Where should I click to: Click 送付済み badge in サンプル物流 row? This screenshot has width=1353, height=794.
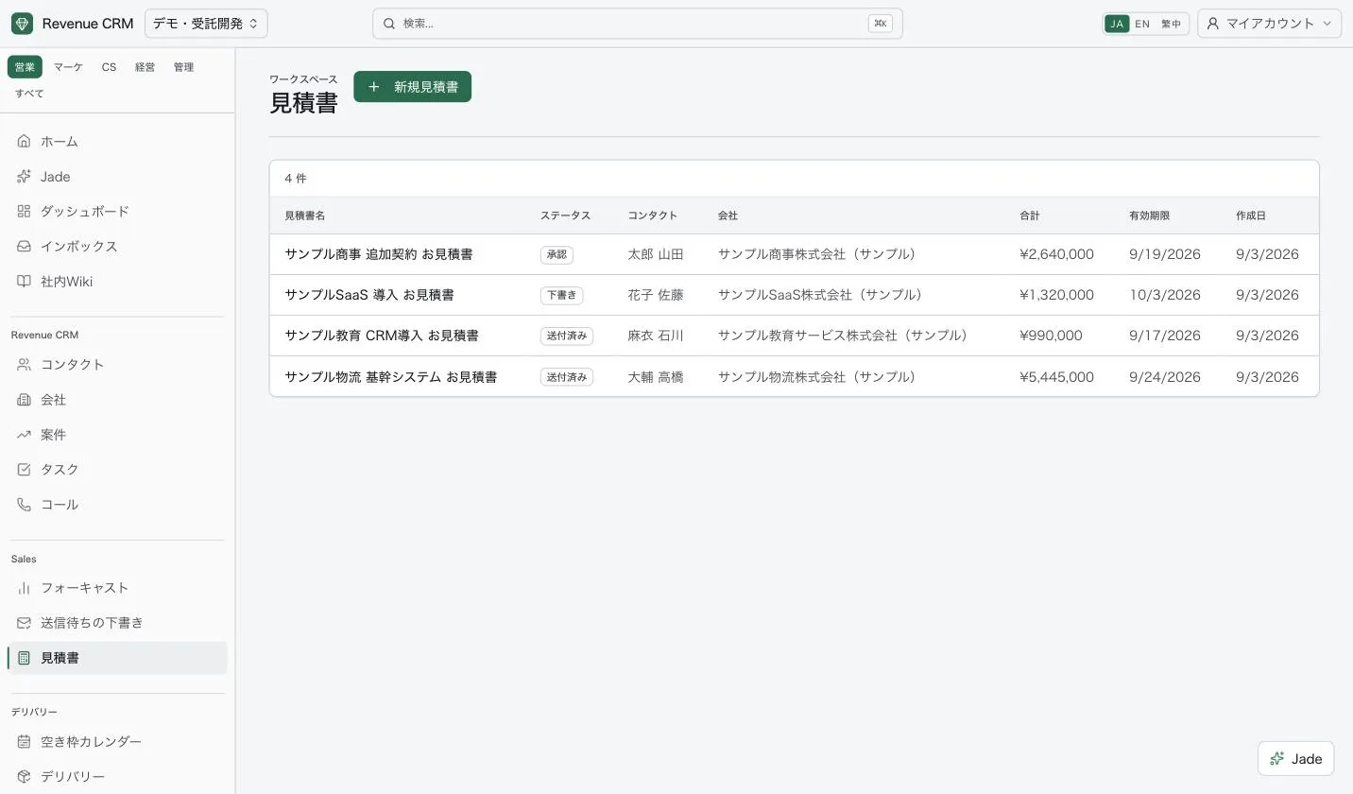[567, 377]
